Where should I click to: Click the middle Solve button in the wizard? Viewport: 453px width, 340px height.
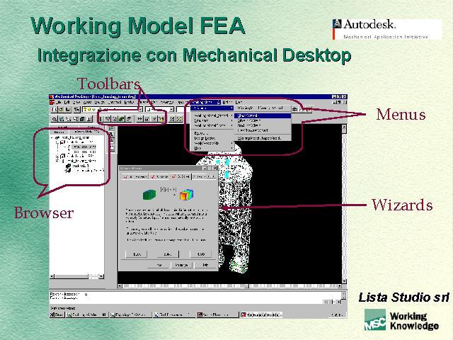(168, 254)
